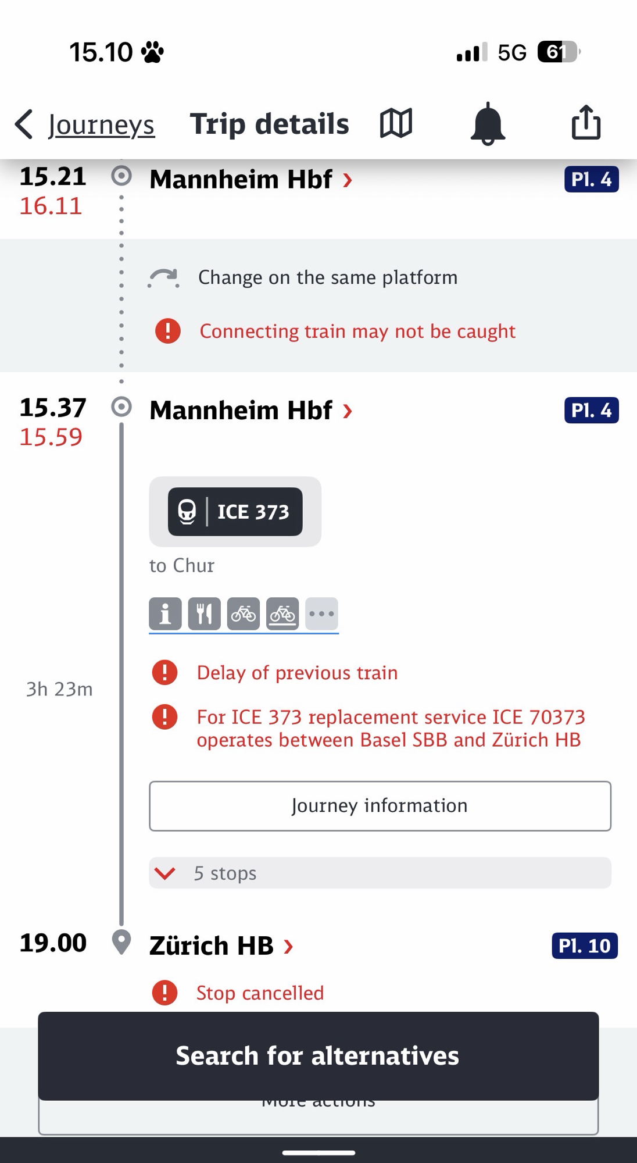
Task: Tap the Pl. 10 platform badge
Action: click(584, 946)
